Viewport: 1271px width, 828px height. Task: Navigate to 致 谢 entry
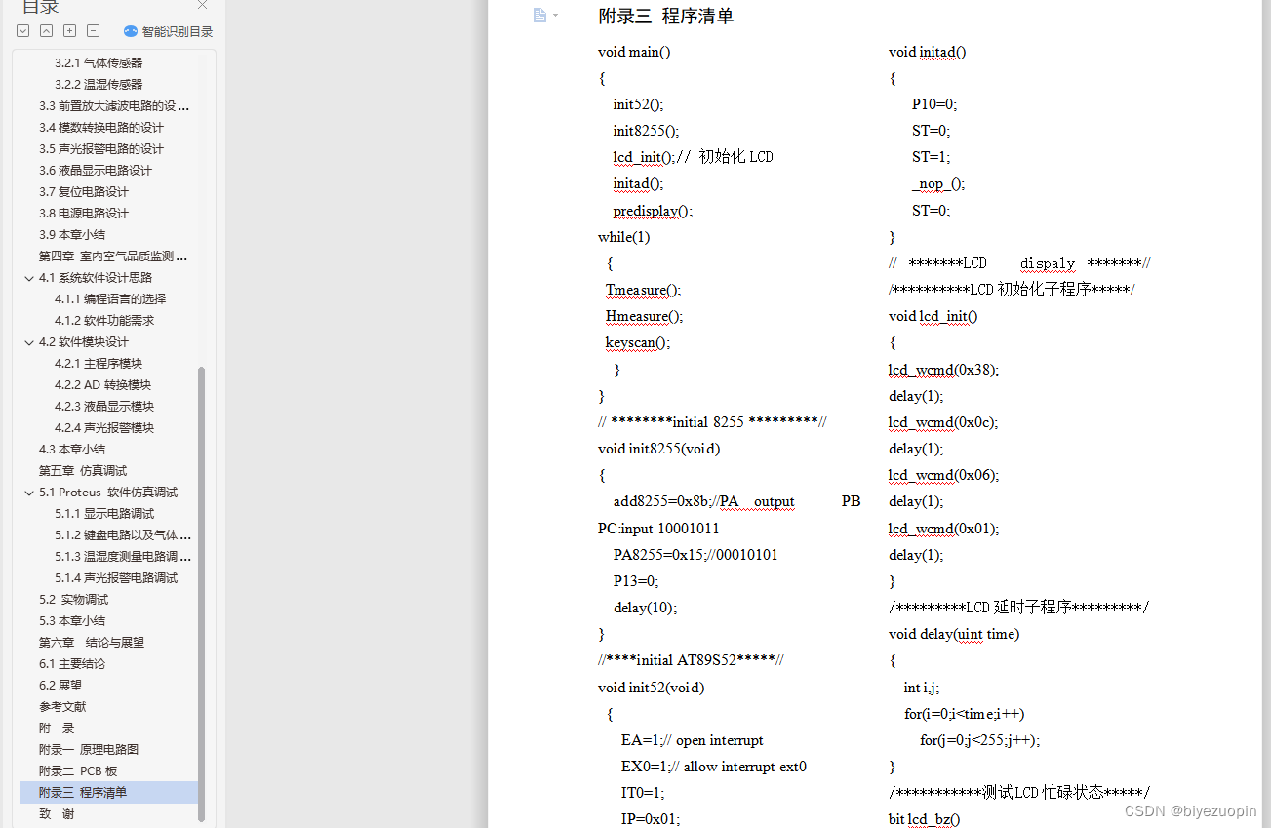coord(57,814)
